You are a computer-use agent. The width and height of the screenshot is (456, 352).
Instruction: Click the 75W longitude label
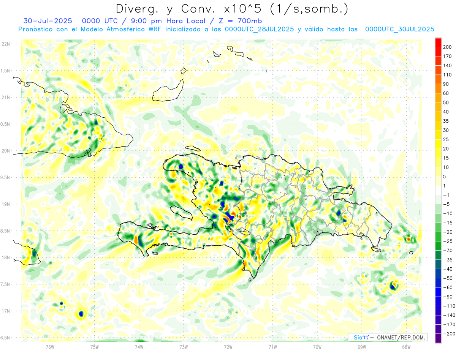click(95, 347)
